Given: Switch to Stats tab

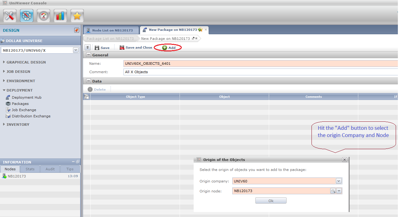Looking at the screenshot, I should [x=30, y=169].
